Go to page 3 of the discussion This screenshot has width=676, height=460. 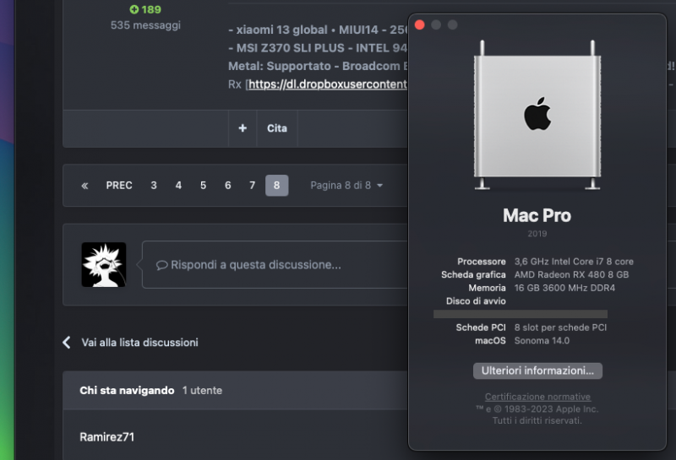pyautogui.click(x=154, y=186)
